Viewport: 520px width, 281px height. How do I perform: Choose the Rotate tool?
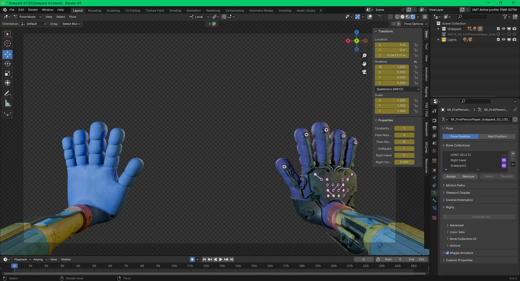(x=7, y=64)
